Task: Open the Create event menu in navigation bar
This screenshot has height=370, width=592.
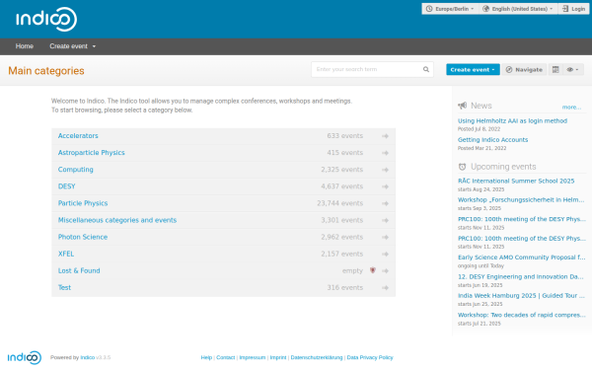Action: pos(72,46)
